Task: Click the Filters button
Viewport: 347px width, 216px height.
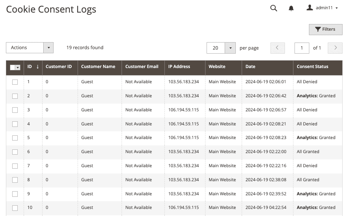Action: click(326, 29)
